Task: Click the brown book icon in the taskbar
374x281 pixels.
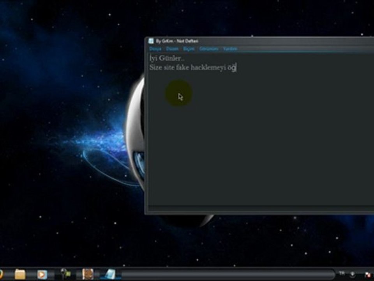Action: [88, 274]
